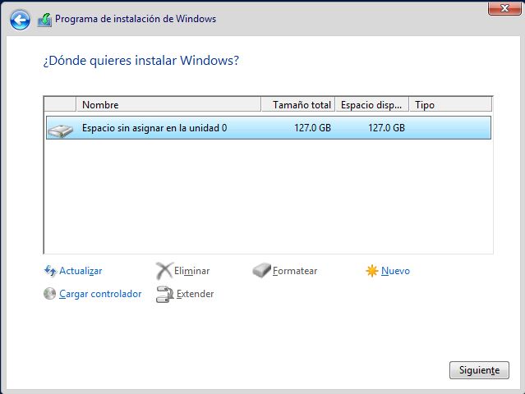Click the 127.0 GB total size value

click(x=312, y=128)
